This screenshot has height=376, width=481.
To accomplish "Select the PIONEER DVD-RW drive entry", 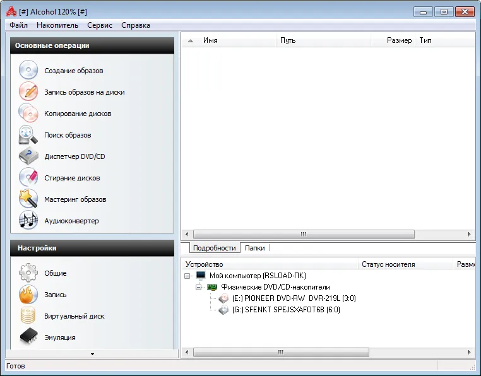I will pos(294,298).
